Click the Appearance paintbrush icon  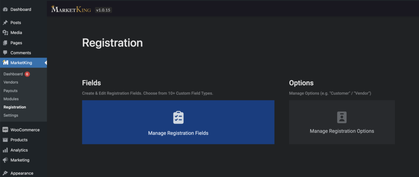[5, 173]
